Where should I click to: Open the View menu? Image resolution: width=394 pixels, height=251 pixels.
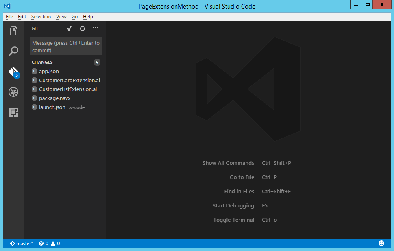61,17
